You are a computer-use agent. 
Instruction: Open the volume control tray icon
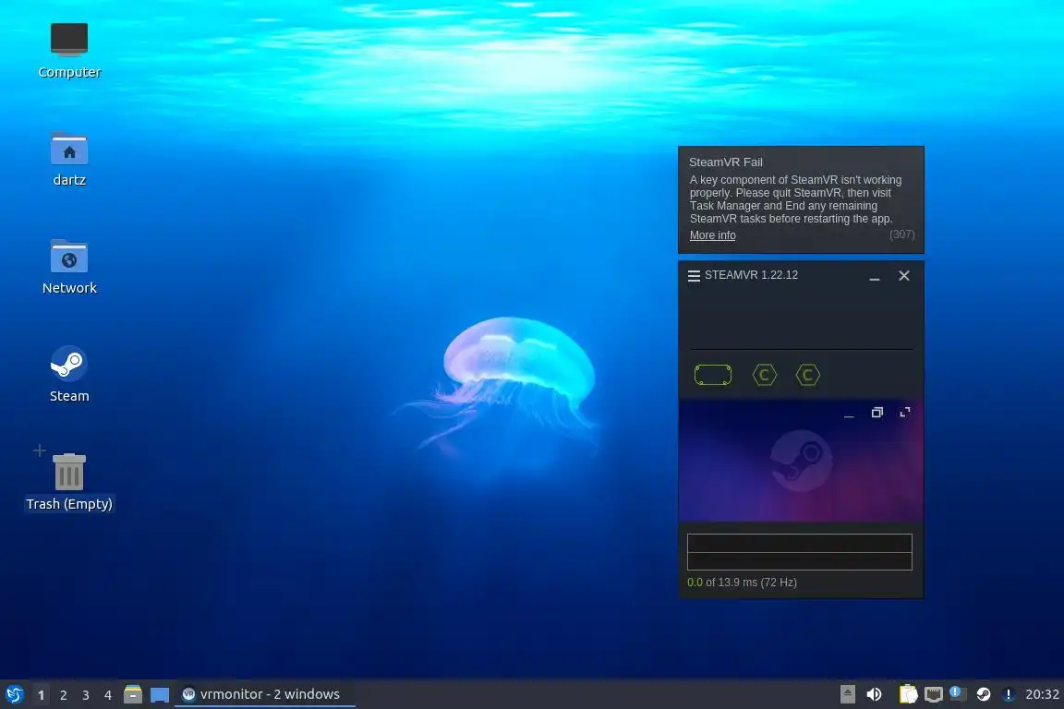pyautogui.click(x=874, y=694)
